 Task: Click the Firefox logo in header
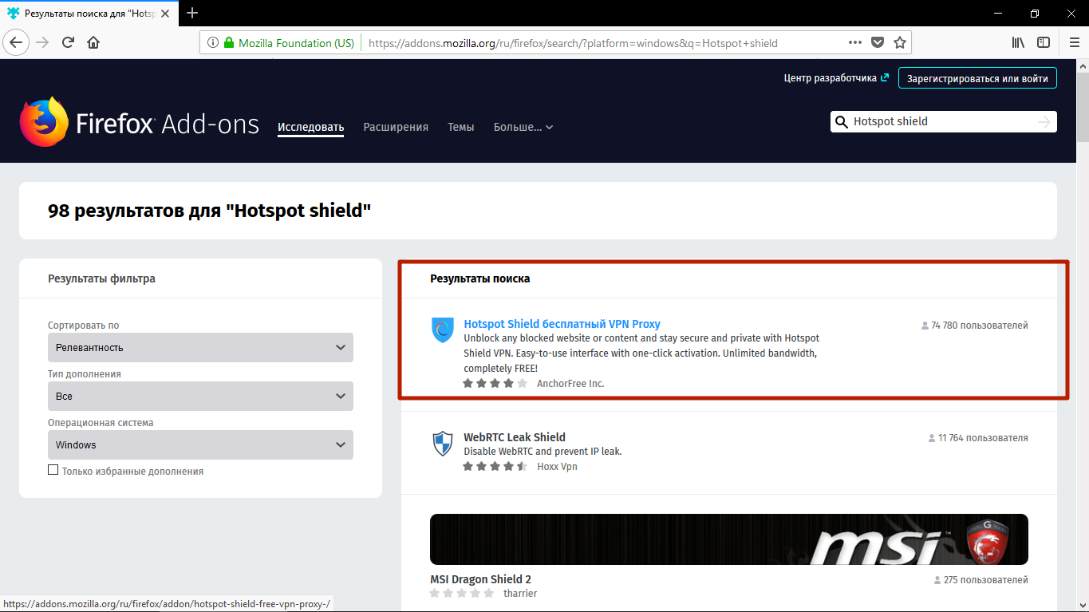tap(43, 122)
